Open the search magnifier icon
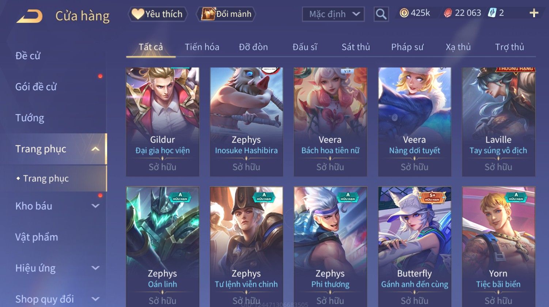The width and height of the screenshot is (549, 307). [381, 14]
